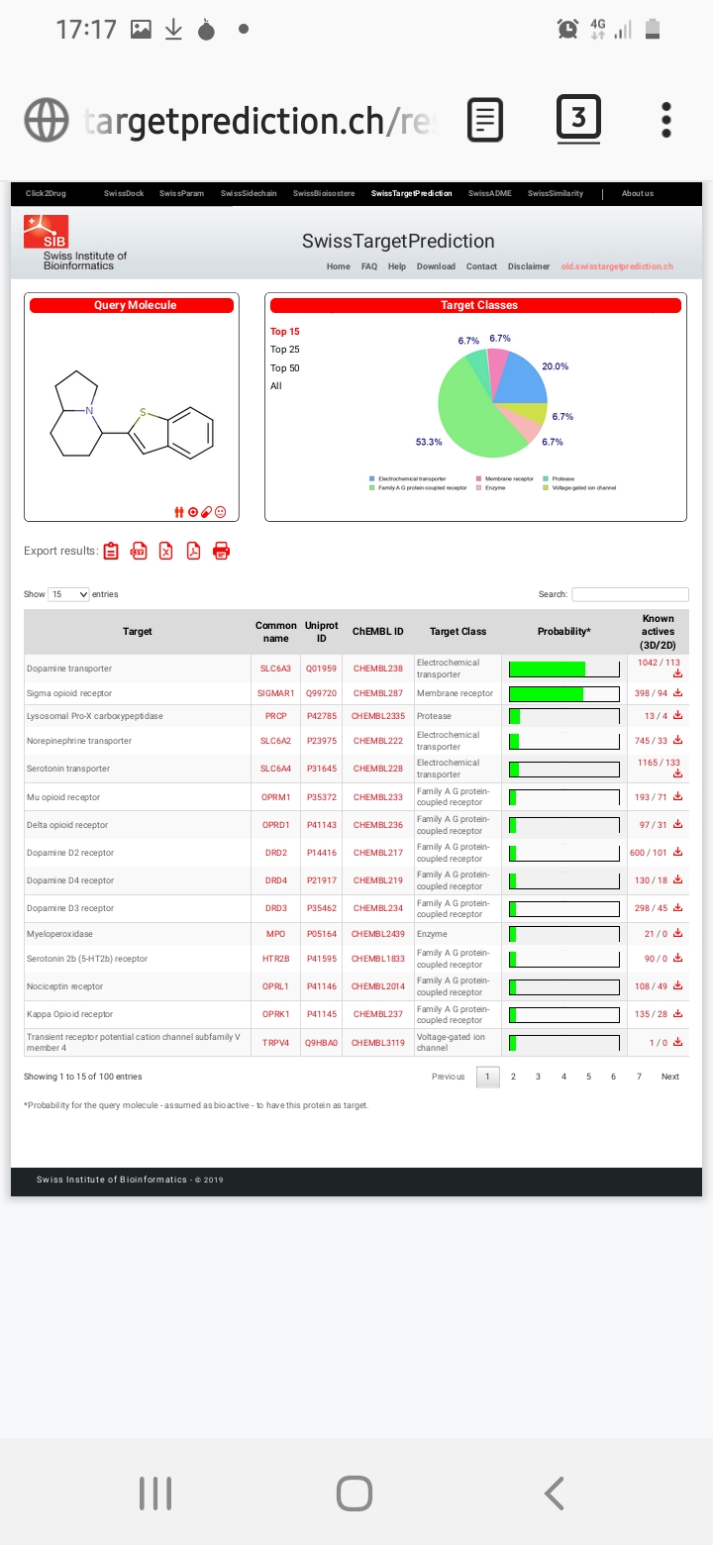Screen dimensions: 713x1545
Task: Click the table Search input field
Action: coord(630,594)
